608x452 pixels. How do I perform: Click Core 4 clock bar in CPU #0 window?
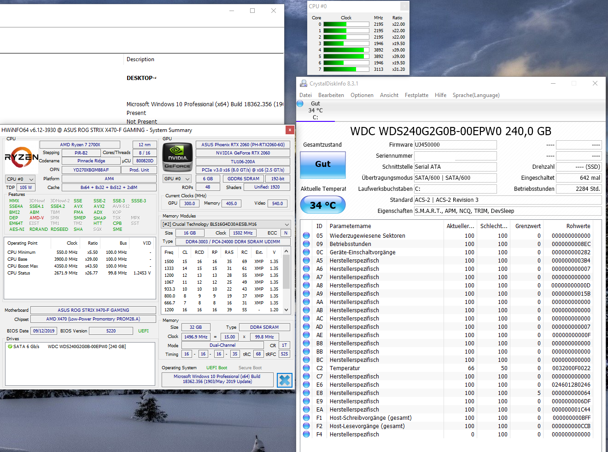click(346, 50)
